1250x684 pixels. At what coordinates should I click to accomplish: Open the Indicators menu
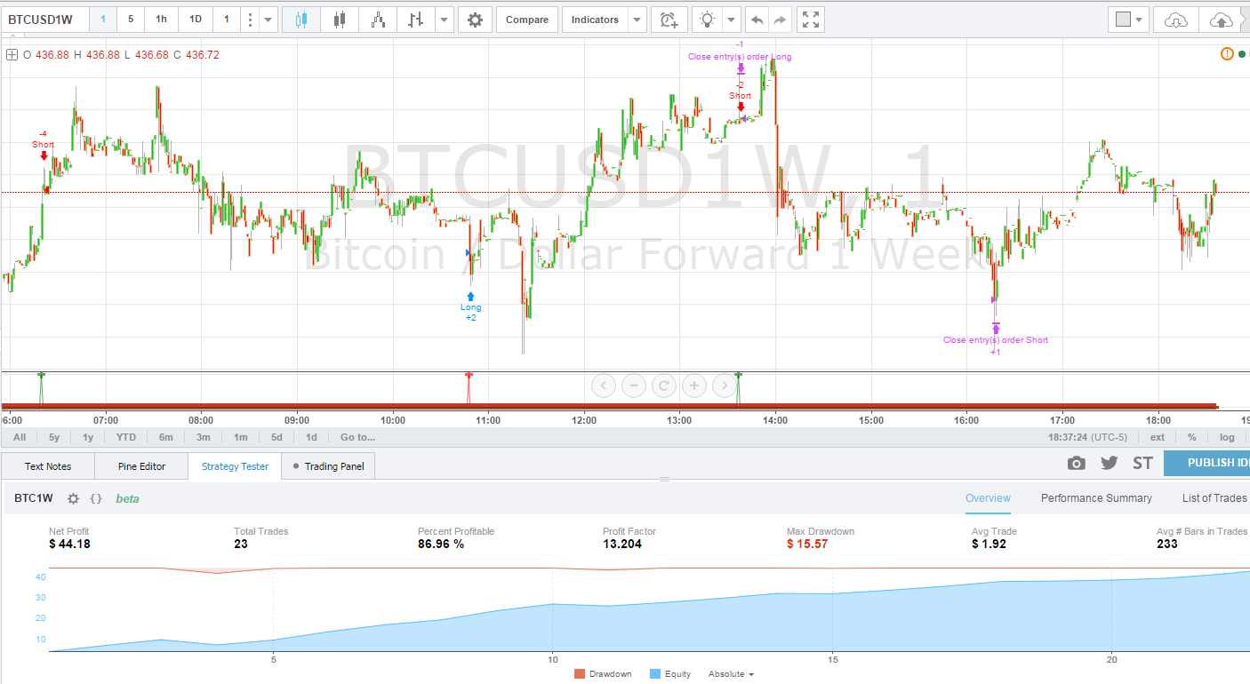click(x=595, y=20)
